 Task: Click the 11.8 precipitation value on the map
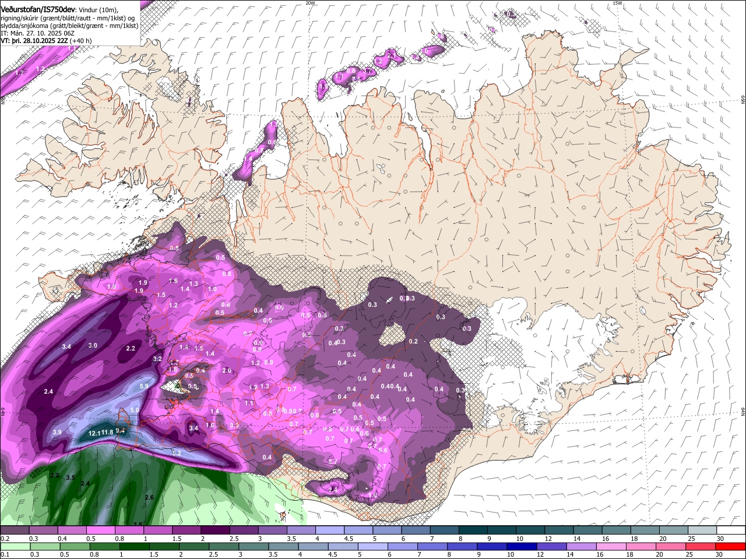click(x=107, y=432)
